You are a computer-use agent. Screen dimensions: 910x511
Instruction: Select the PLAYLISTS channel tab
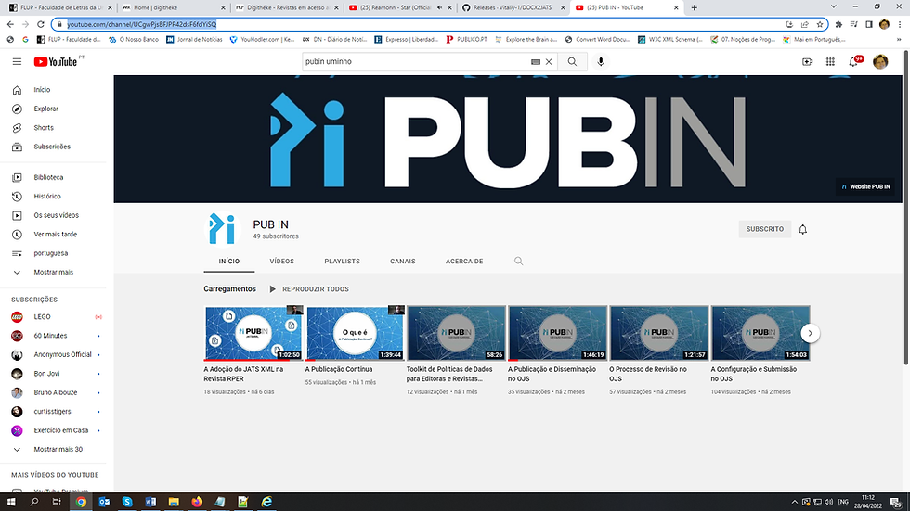[342, 262]
